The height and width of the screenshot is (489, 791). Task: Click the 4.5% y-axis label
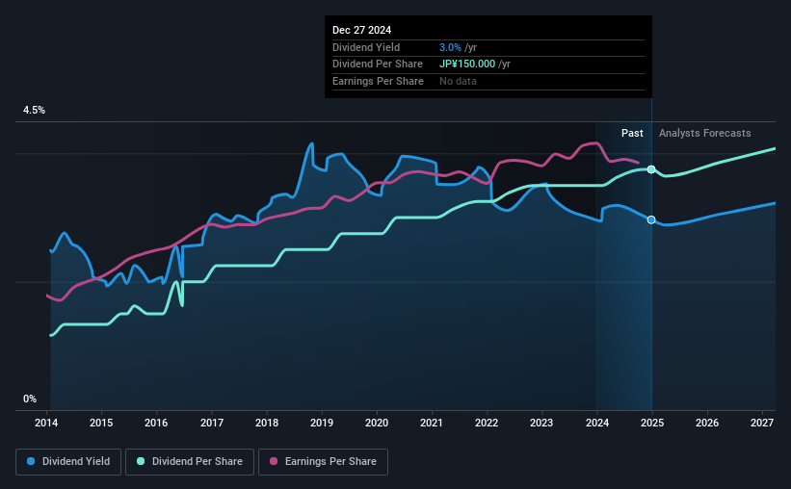tap(34, 111)
